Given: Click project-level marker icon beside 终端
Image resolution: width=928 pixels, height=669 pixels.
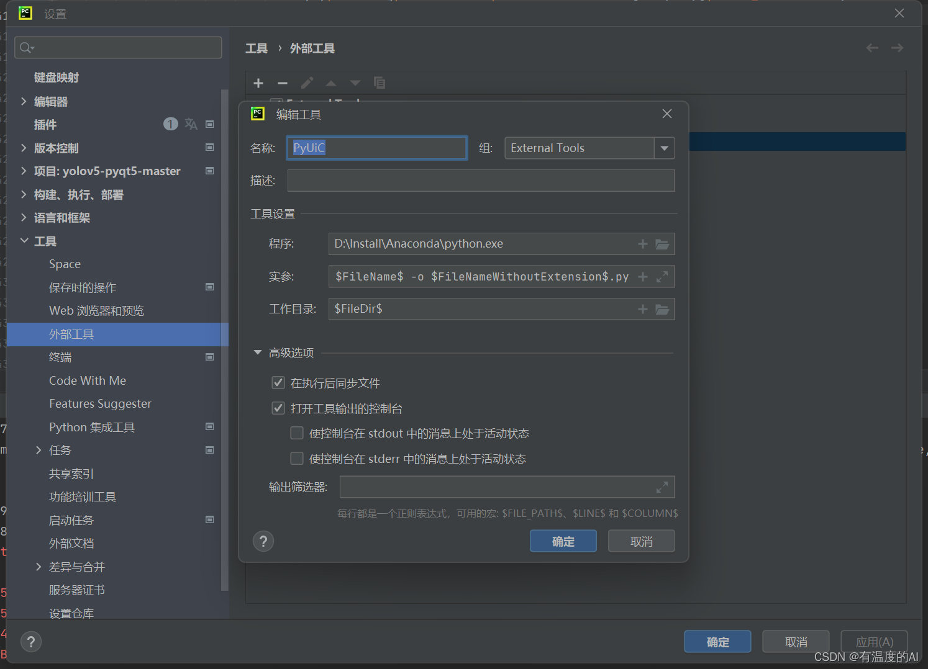Looking at the screenshot, I should click(x=210, y=357).
